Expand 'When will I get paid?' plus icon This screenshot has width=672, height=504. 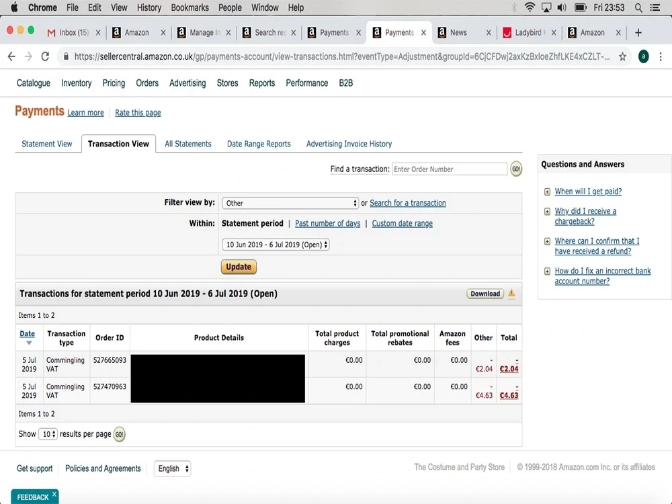click(x=547, y=192)
